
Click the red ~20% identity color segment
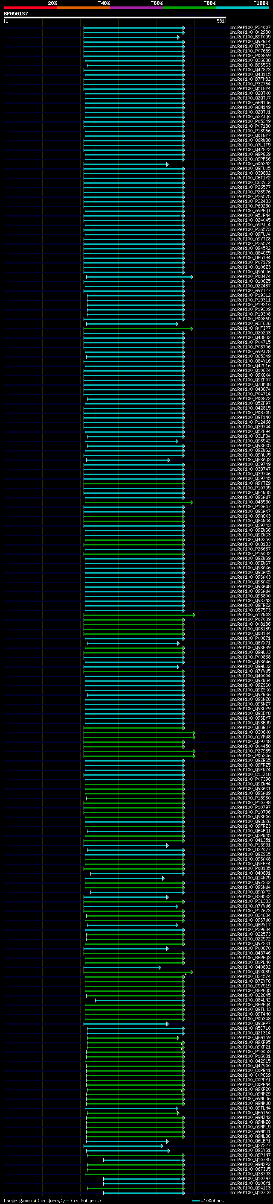[30, 8]
